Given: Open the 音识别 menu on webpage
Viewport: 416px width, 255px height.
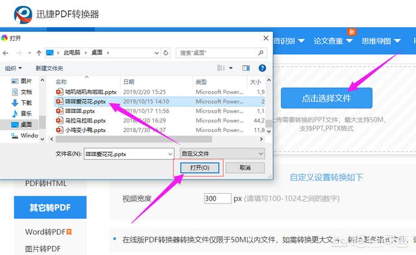Looking at the screenshot, I should click(x=289, y=41).
